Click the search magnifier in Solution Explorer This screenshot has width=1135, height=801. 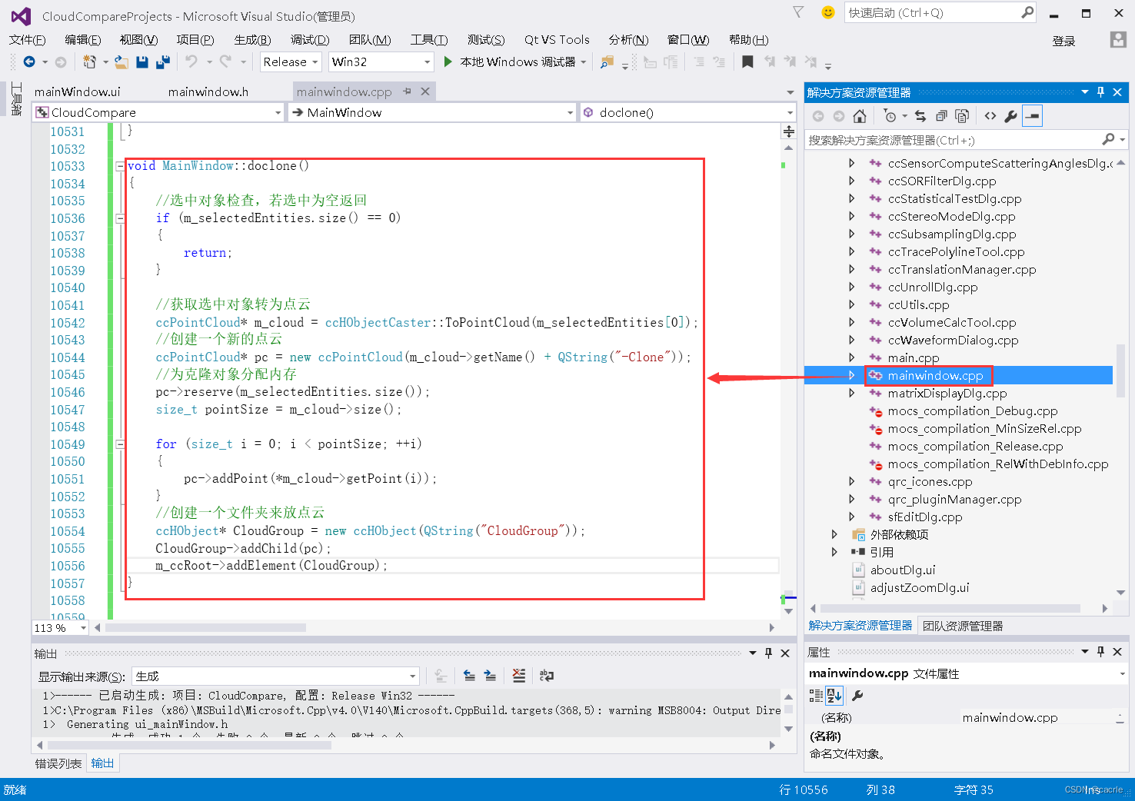coord(1108,139)
